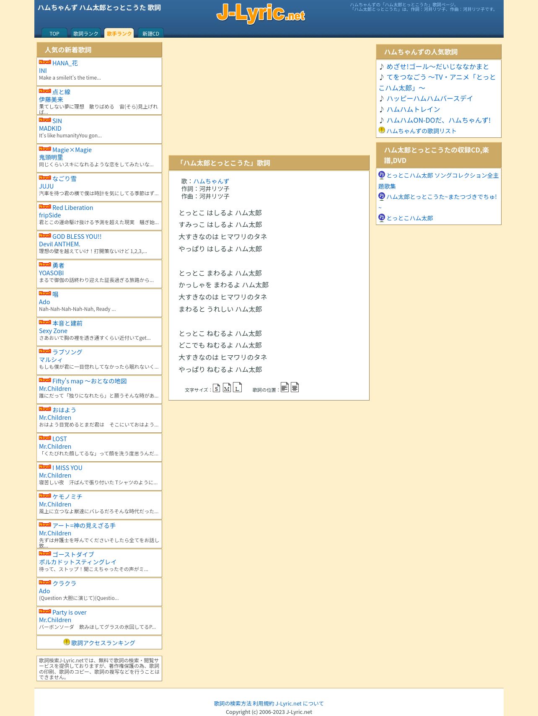Open song 唱 by Ado

coord(55,295)
